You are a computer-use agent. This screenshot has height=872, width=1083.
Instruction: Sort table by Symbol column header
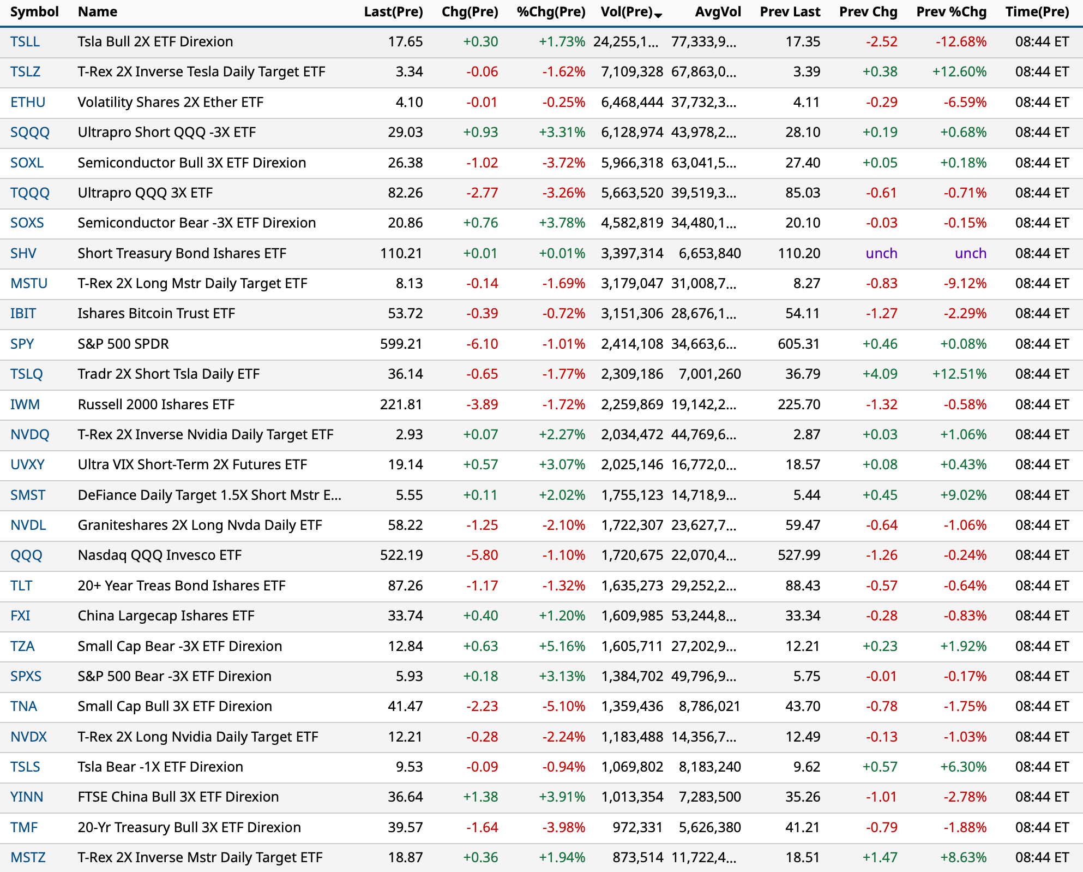coord(34,12)
